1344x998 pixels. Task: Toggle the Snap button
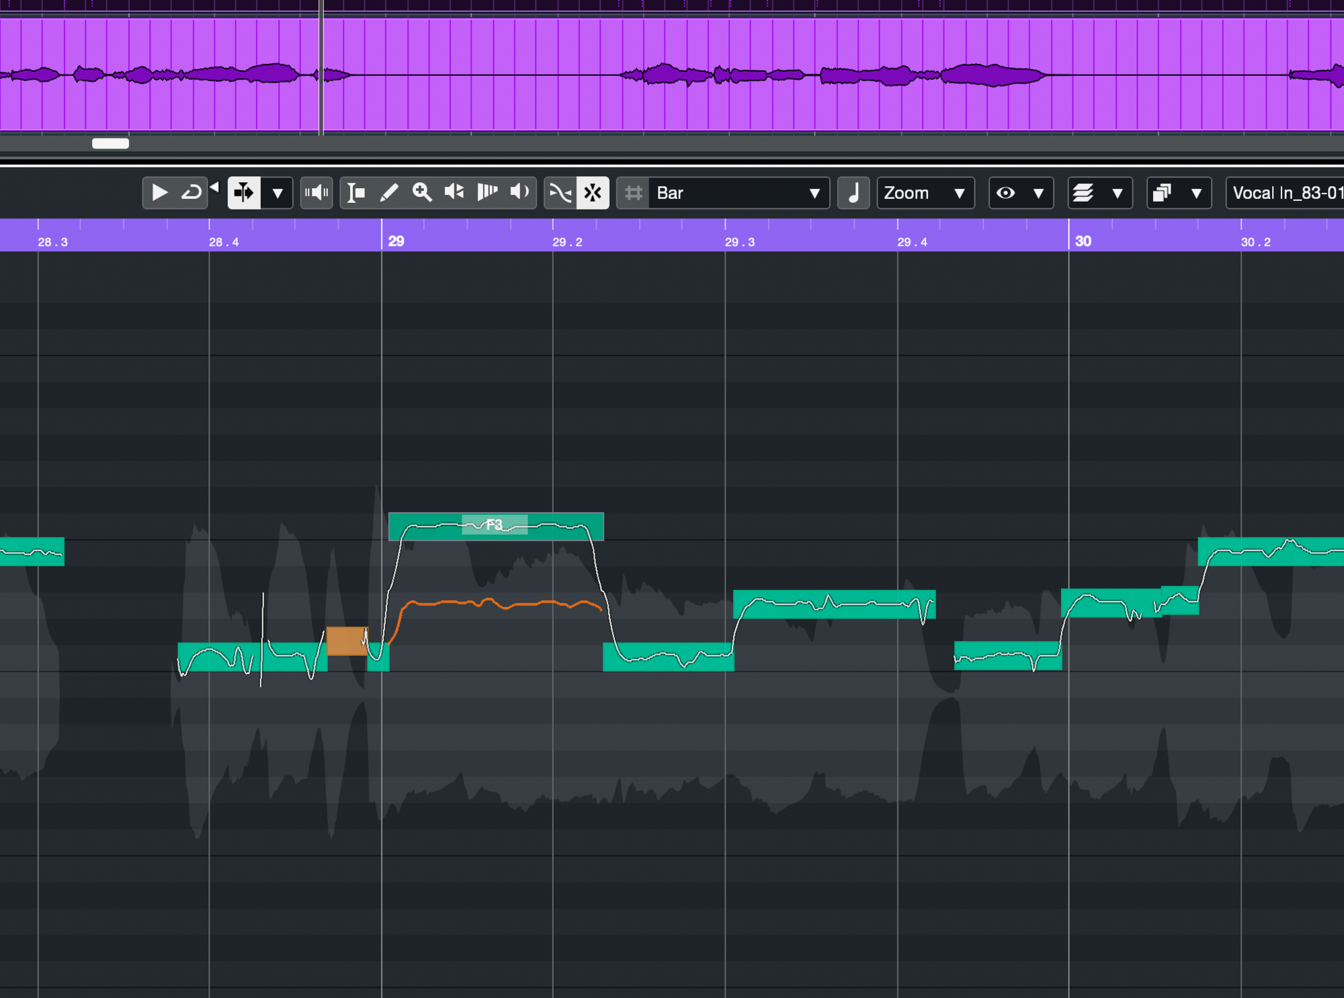pos(593,193)
